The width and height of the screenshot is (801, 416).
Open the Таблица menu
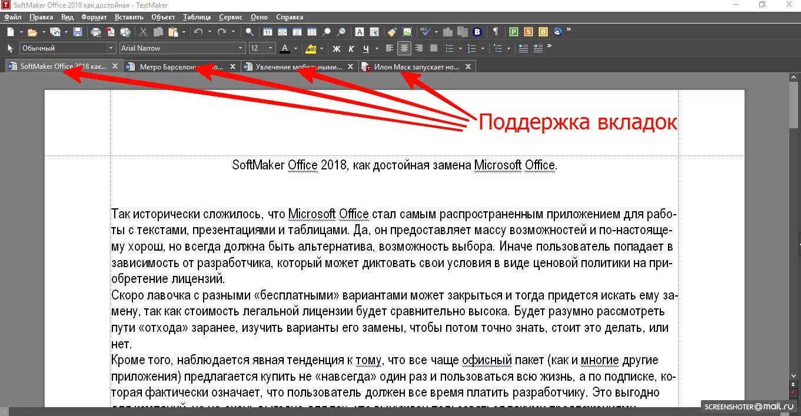tap(197, 17)
